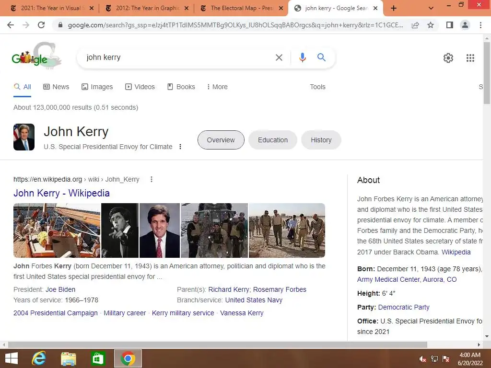Submit search with the magnifier icon

click(x=321, y=57)
